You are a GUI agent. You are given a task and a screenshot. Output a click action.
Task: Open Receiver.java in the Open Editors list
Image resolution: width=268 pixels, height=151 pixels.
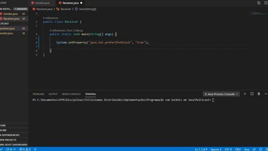[14, 18]
